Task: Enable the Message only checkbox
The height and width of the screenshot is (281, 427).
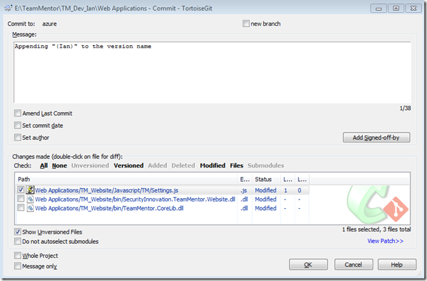Action: [x=17, y=266]
